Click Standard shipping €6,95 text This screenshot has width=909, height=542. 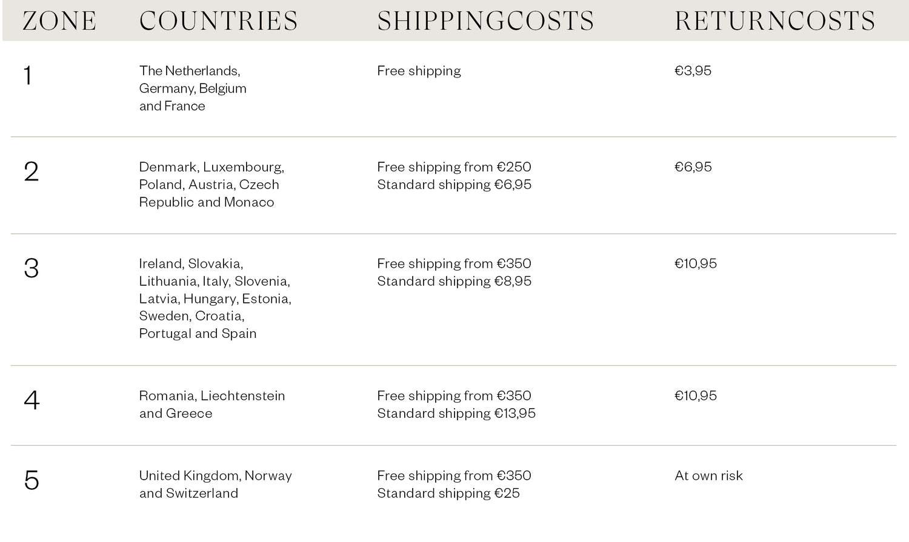pos(454,185)
